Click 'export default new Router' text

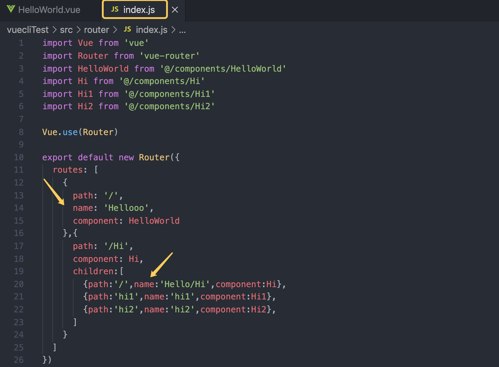pos(106,157)
